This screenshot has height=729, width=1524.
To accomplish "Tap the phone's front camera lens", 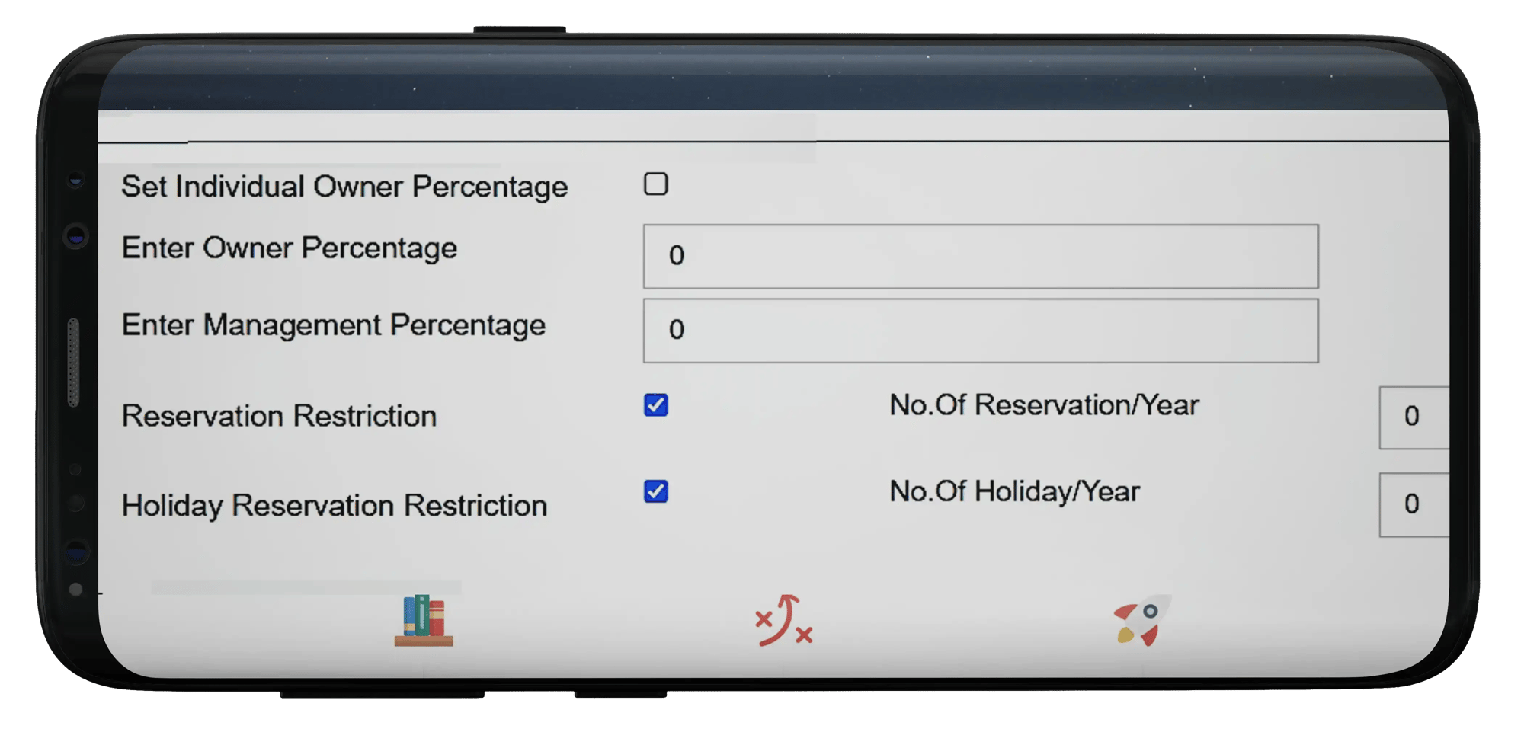I will tap(75, 236).
